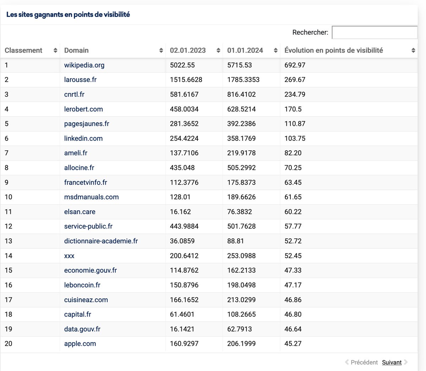The image size is (426, 371).
Task: Select the 62.7913 value for data.gouv.fr
Action: click(240, 329)
